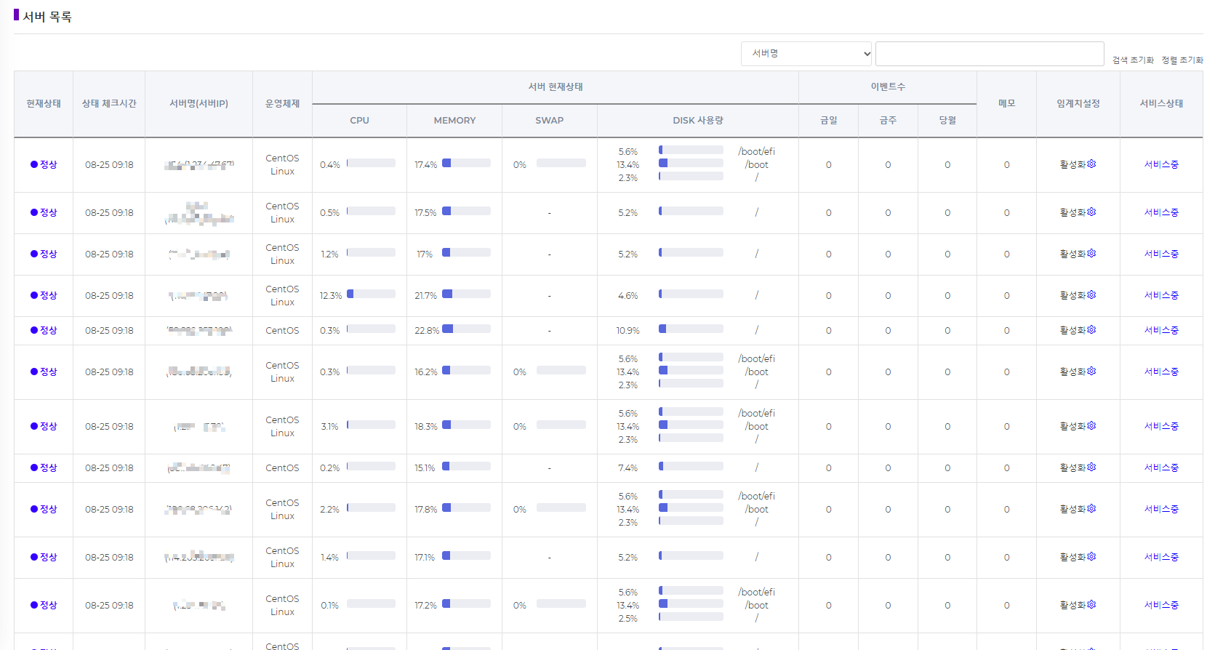Click the 12.3% CPU value
The height and width of the screenshot is (650, 1207).
click(x=331, y=296)
